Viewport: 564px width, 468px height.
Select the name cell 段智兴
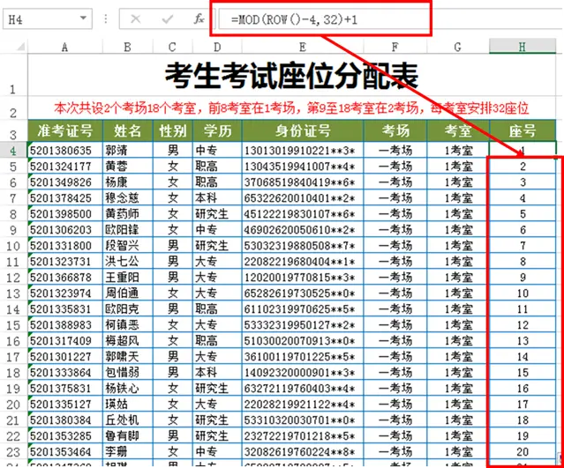click(128, 246)
